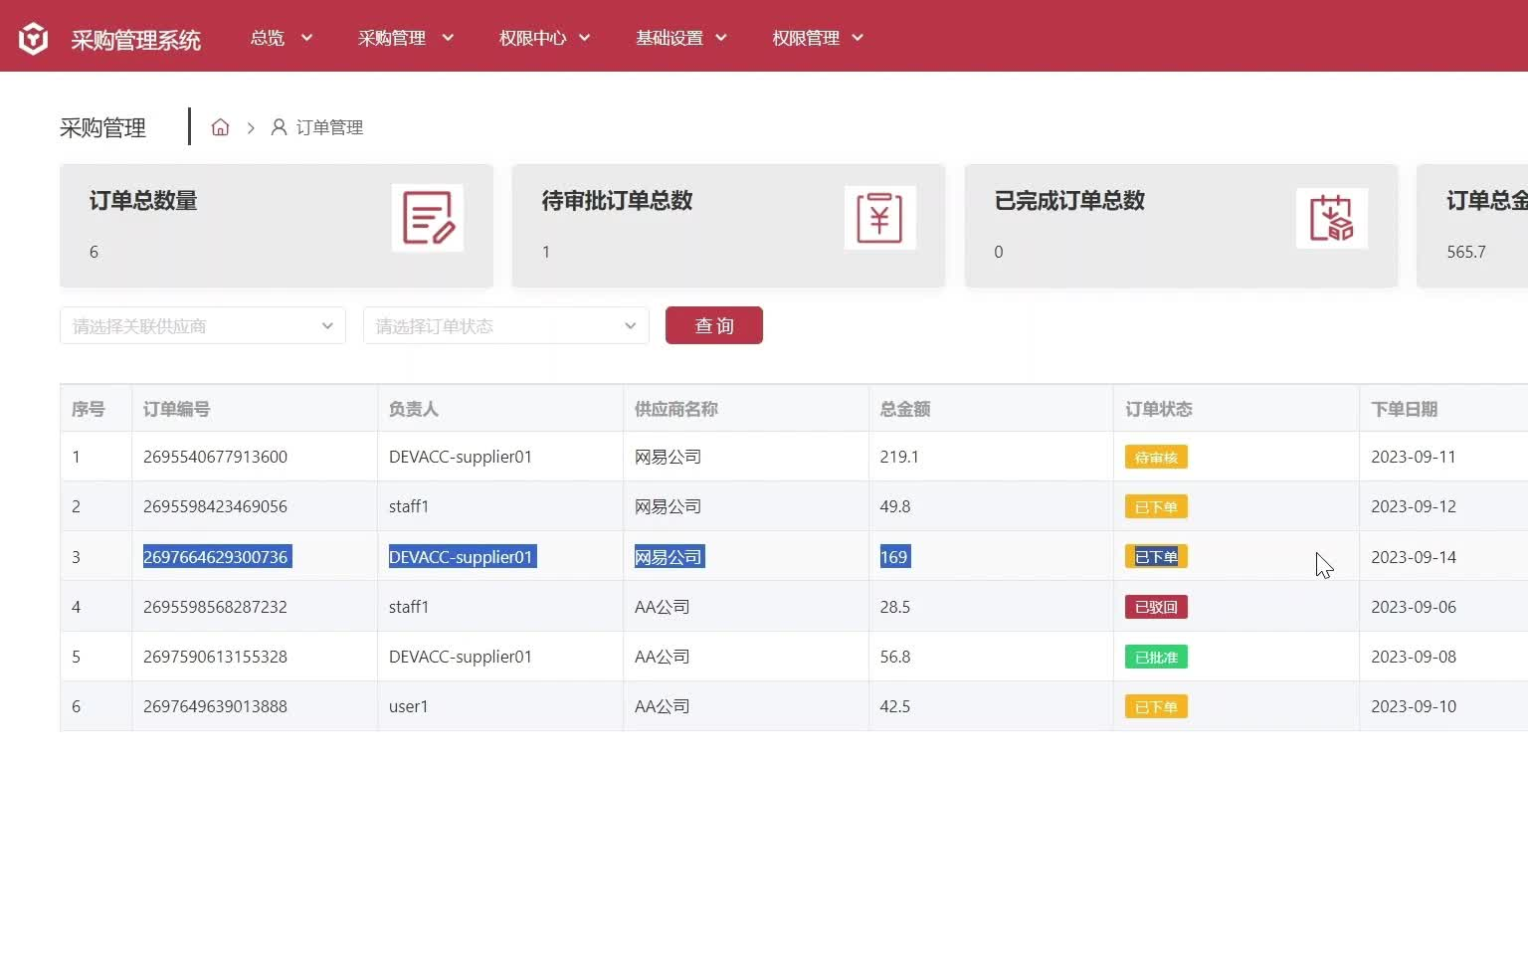Click date 2023-09-10
Viewport: 1528px width, 956px height.
click(1413, 706)
